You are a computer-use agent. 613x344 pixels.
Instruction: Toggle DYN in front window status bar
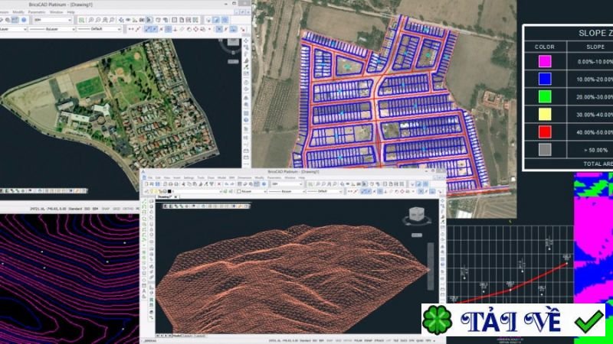(411, 341)
